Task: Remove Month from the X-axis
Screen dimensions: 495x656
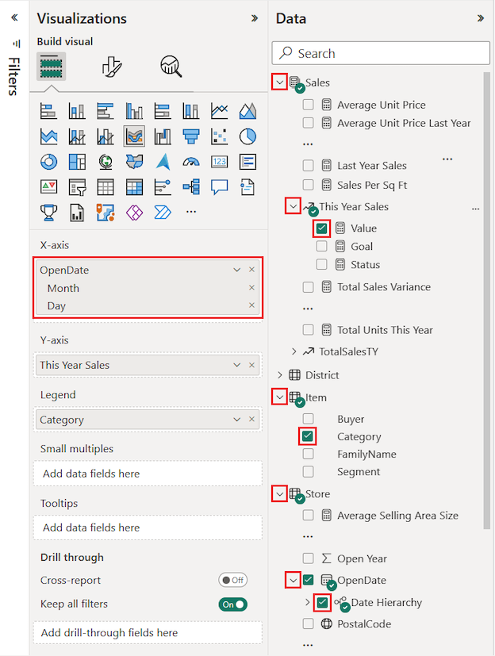Action: coord(251,287)
